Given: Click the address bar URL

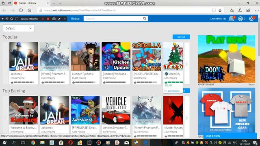Looking at the screenshot, I should [x=80, y=11].
